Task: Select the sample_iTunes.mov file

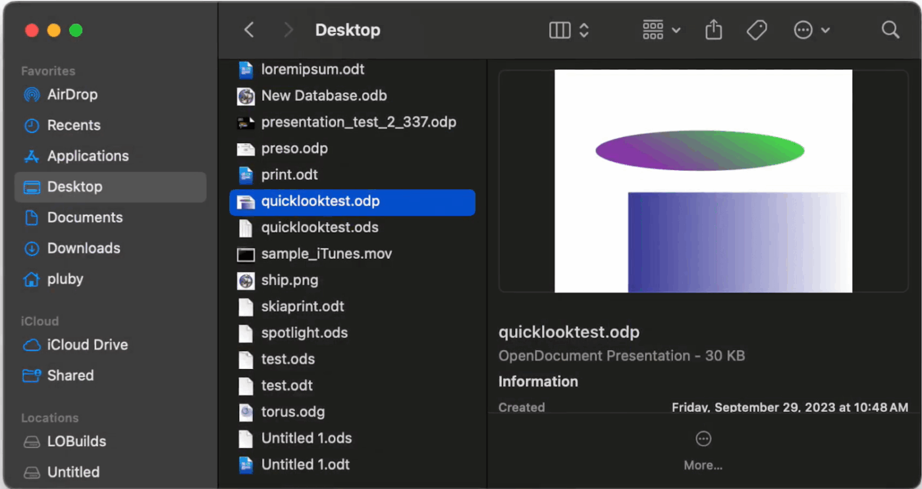Action: coord(326,254)
